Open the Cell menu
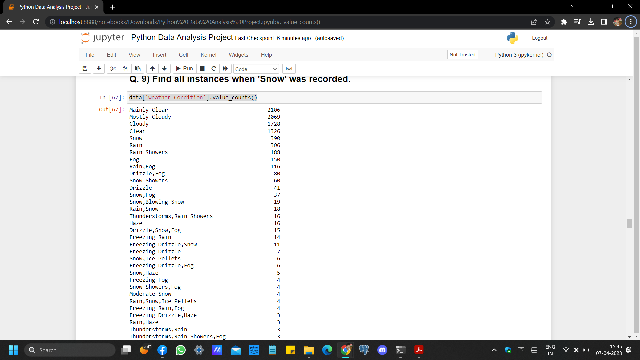Image resolution: width=640 pixels, height=360 pixels. tap(183, 55)
